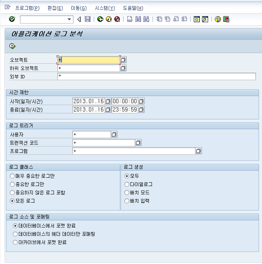Open date picker for 시작 date
The image size is (262, 264).
coord(108,101)
